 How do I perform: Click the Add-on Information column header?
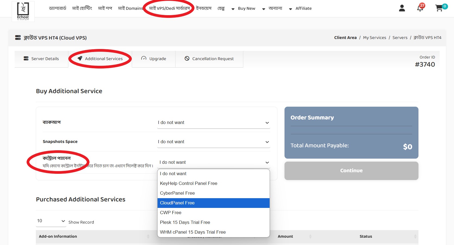(x=58, y=236)
